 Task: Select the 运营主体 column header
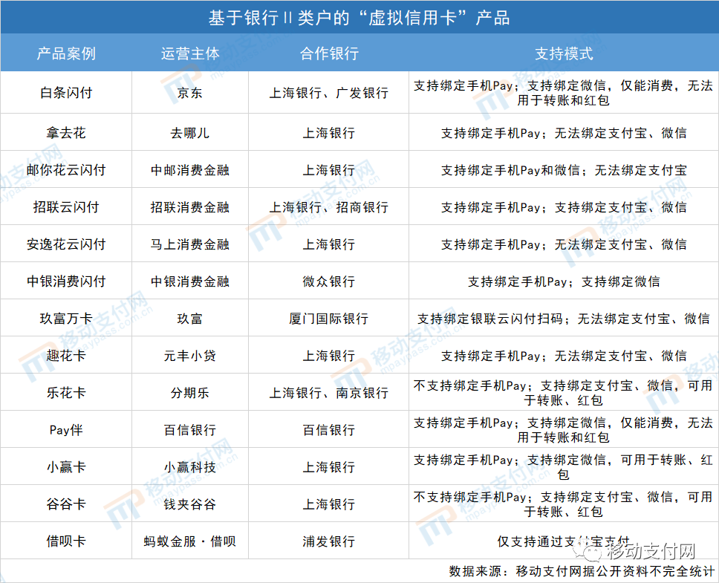click(190, 53)
